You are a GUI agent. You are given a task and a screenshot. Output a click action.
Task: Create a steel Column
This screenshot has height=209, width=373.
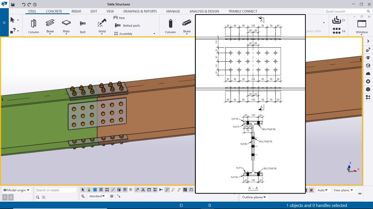34,26
